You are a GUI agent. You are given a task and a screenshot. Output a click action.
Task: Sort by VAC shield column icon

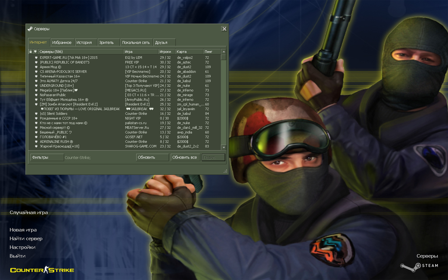(35, 52)
